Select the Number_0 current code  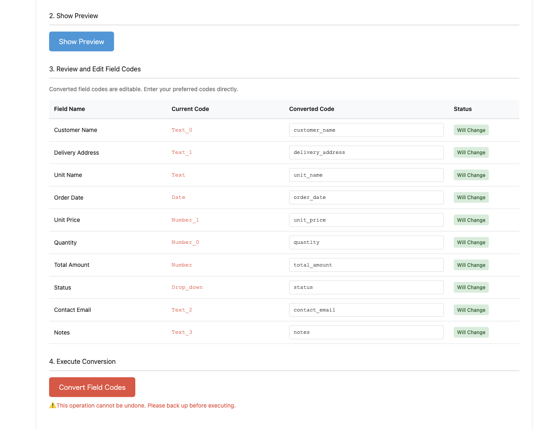click(x=185, y=243)
